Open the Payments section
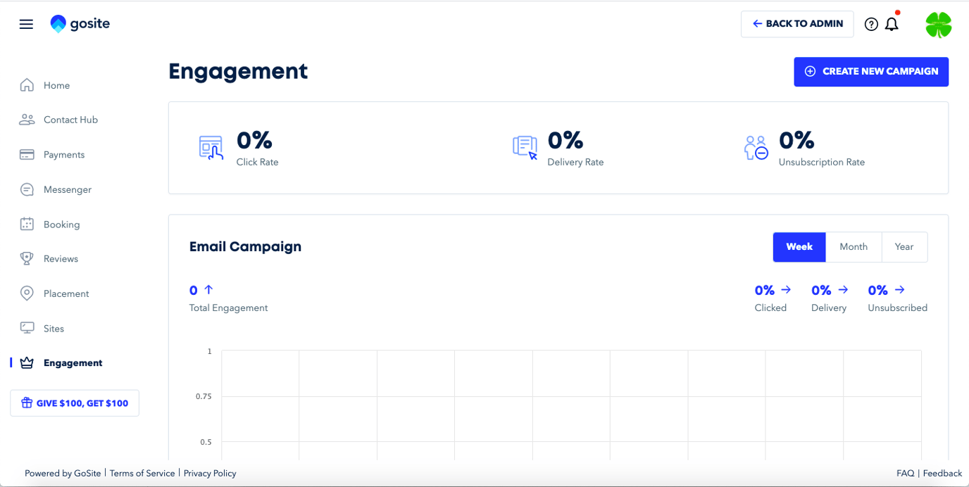The height and width of the screenshot is (487, 969). coord(64,154)
